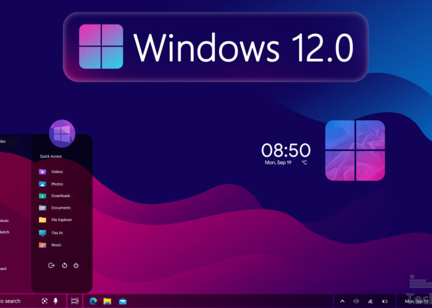
Task: Click the square Windows logo desktop widget
Action: [x=355, y=150]
